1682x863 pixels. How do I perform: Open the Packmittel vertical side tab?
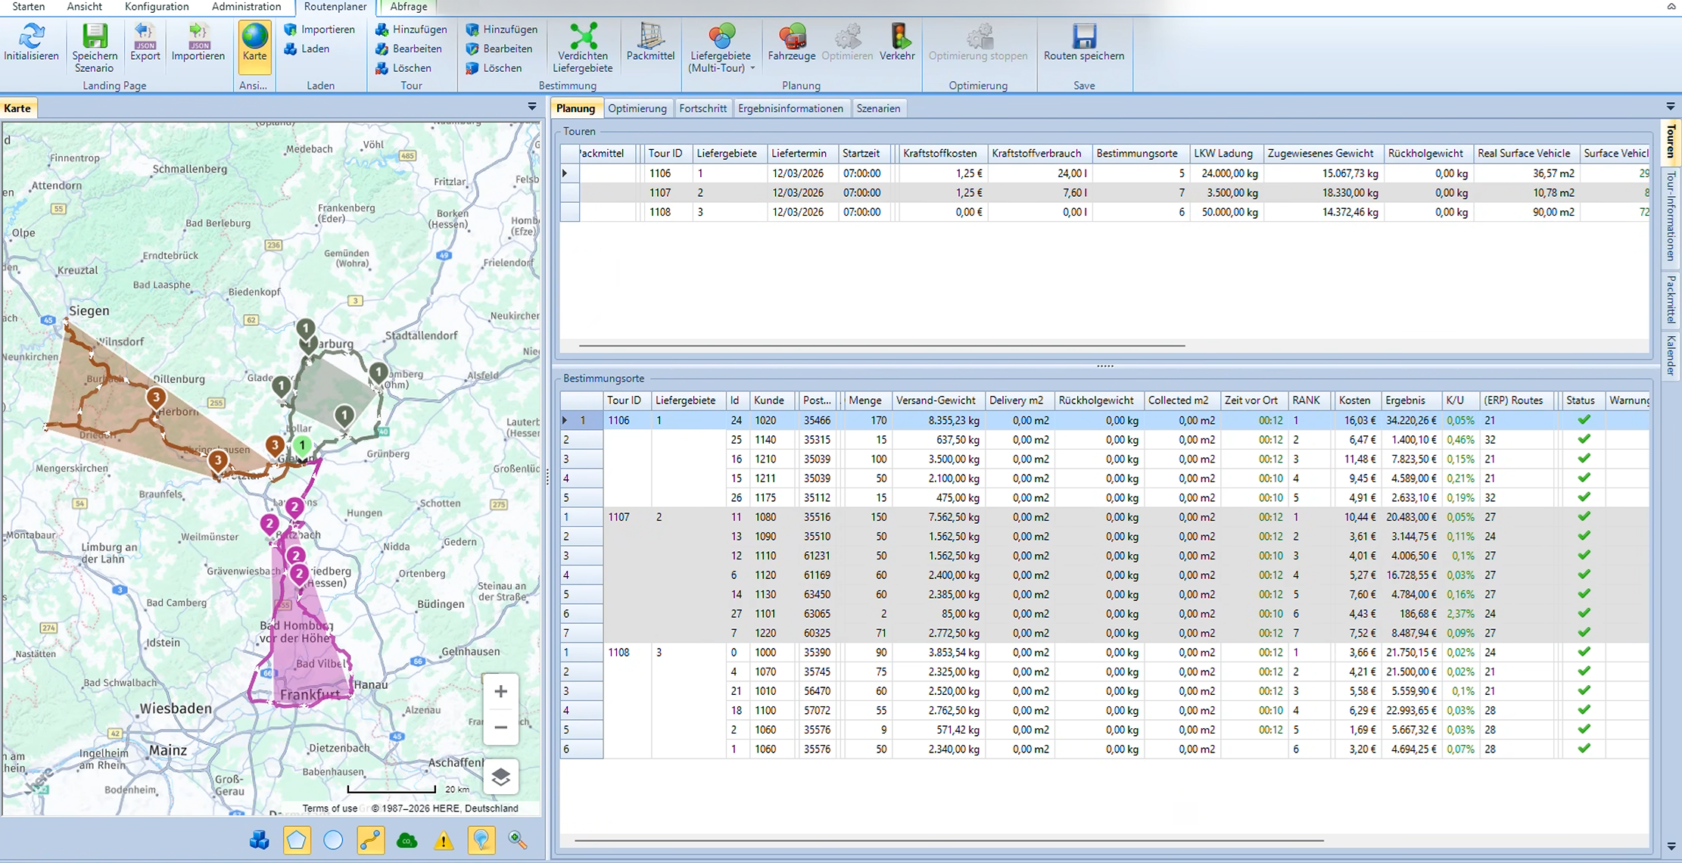[1671, 299]
